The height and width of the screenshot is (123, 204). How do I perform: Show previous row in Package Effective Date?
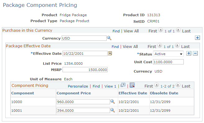click(160, 45)
